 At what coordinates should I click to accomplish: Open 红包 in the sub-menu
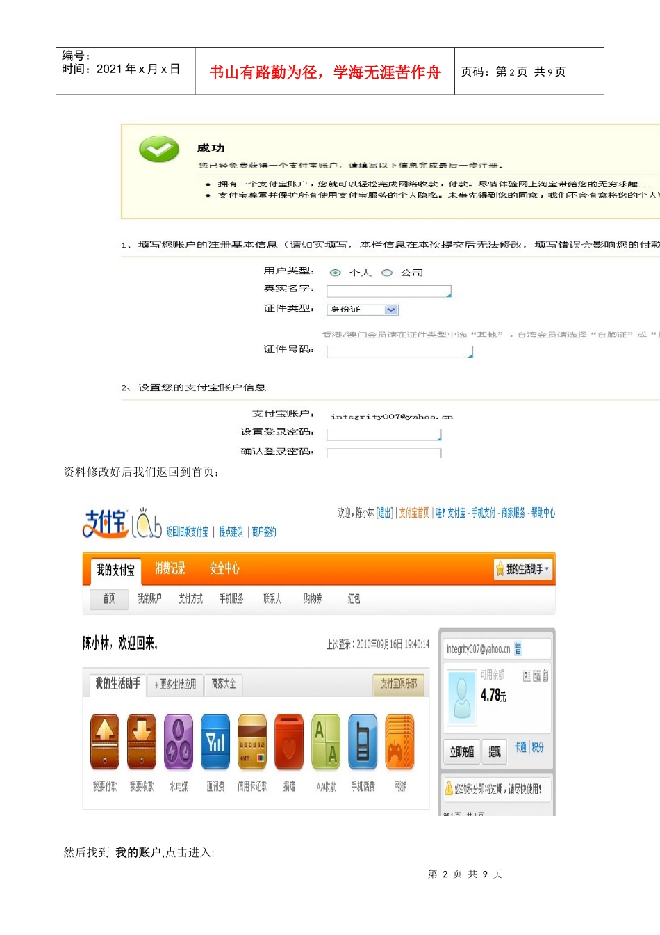tap(354, 598)
